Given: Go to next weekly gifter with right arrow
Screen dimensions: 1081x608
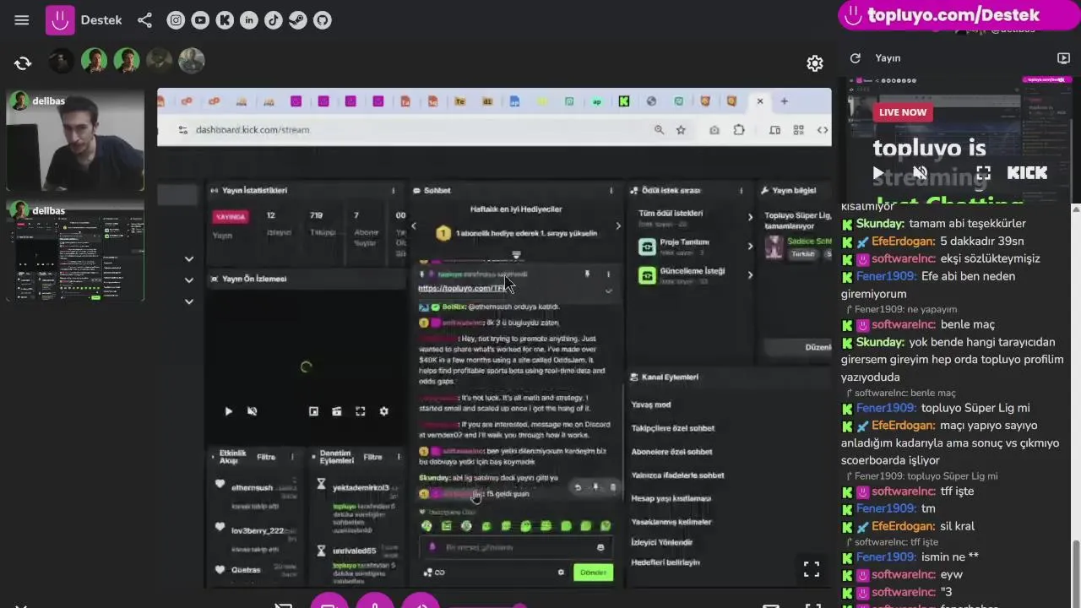Looking at the screenshot, I should coord(617,226).
